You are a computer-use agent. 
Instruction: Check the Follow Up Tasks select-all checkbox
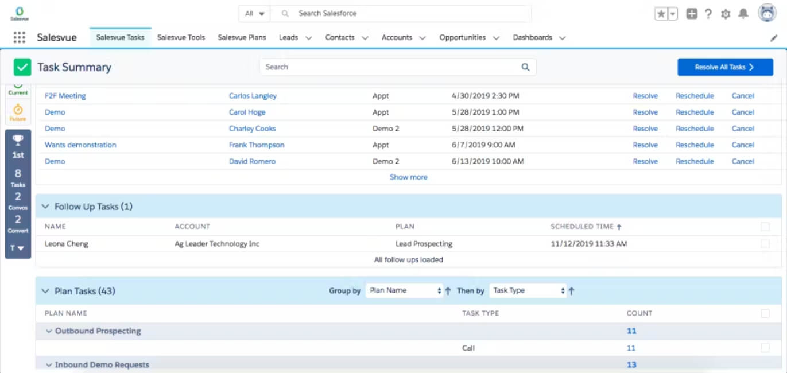tap(765, 227)
